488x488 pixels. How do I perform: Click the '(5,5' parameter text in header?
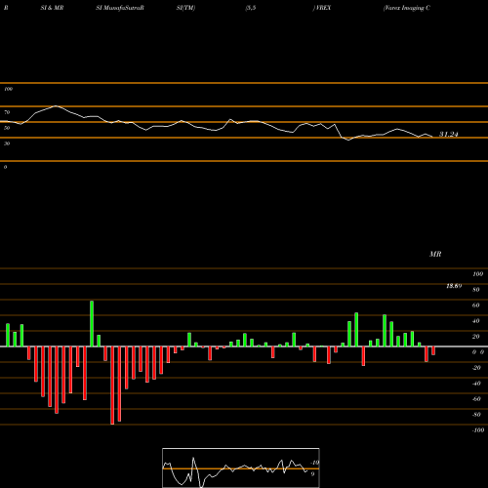click(x=251, y=8)
